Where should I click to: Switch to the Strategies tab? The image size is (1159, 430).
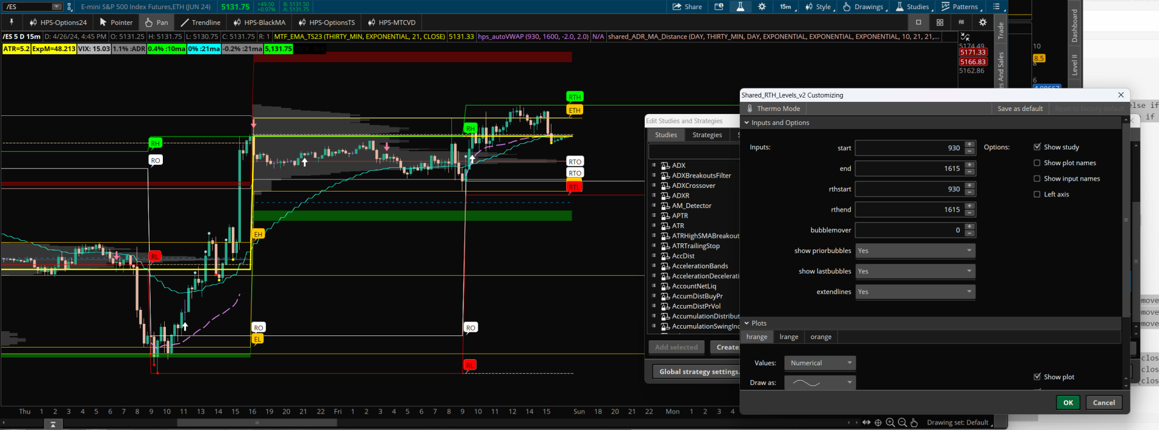707,135
